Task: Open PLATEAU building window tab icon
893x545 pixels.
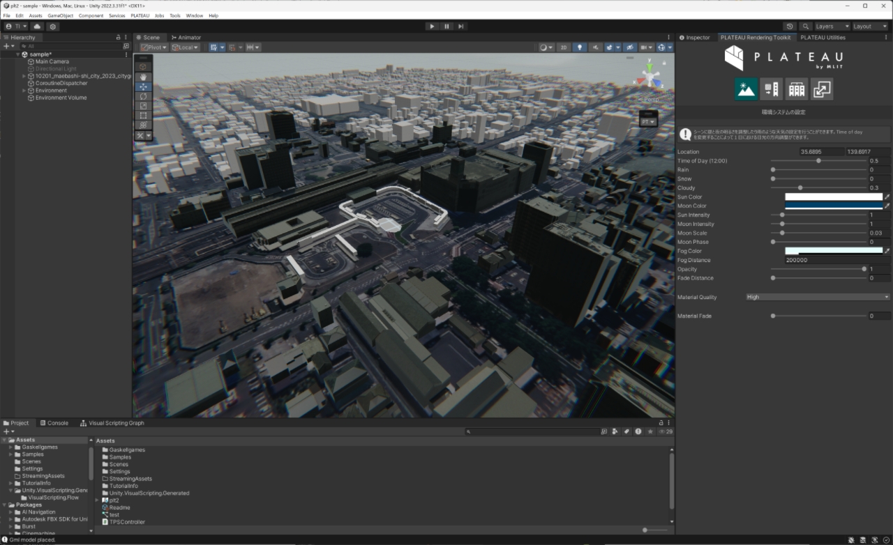Action: 797,89
